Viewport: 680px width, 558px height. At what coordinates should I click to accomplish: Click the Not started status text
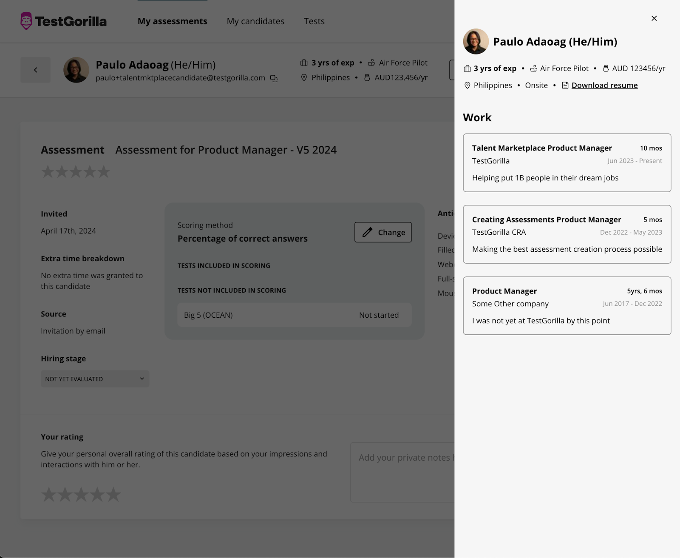point(379,315)
